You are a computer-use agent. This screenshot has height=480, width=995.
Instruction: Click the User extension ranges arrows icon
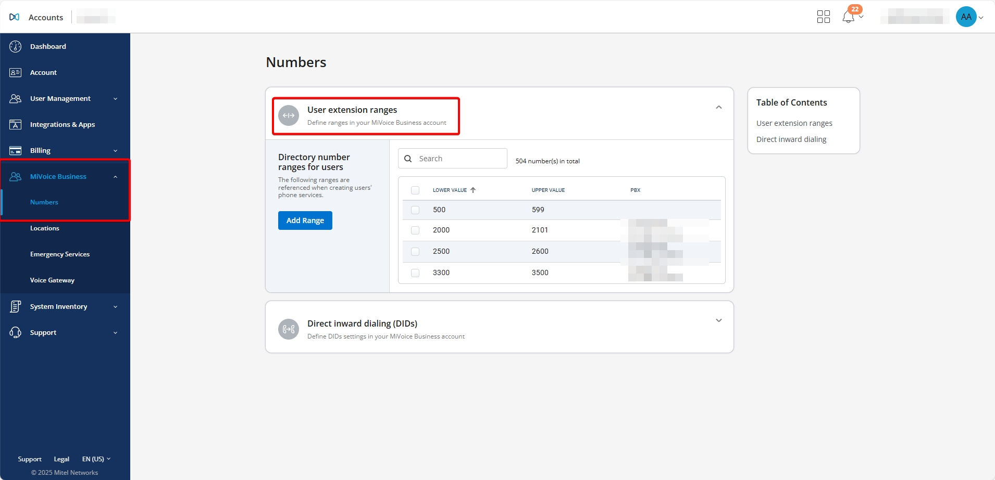tap(289, 115)
